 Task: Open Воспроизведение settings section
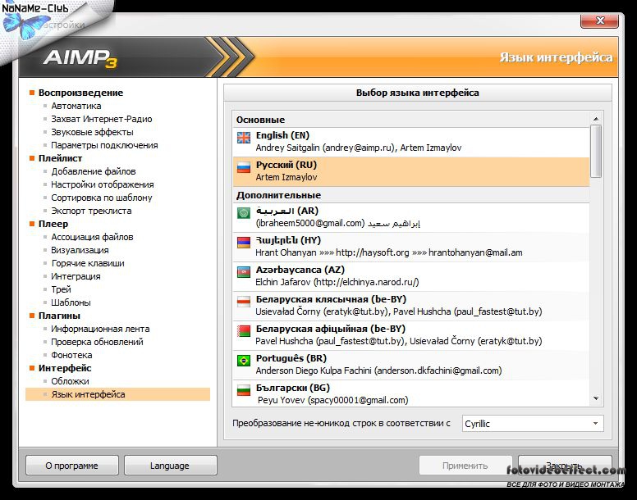(80, 93)
